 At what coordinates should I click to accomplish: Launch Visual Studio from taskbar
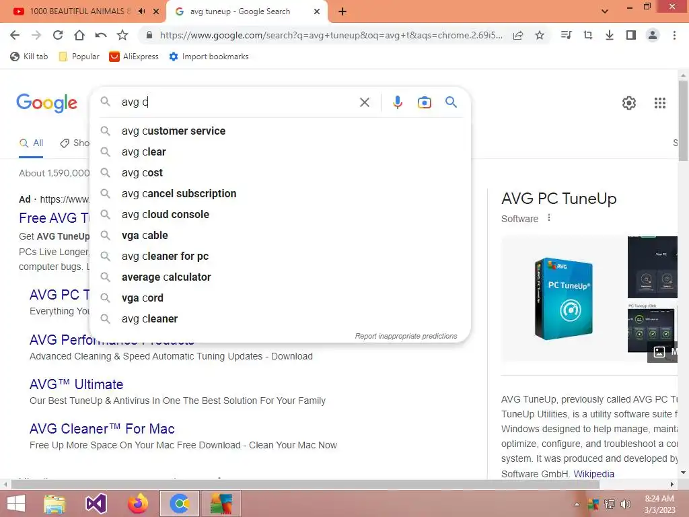96,504
